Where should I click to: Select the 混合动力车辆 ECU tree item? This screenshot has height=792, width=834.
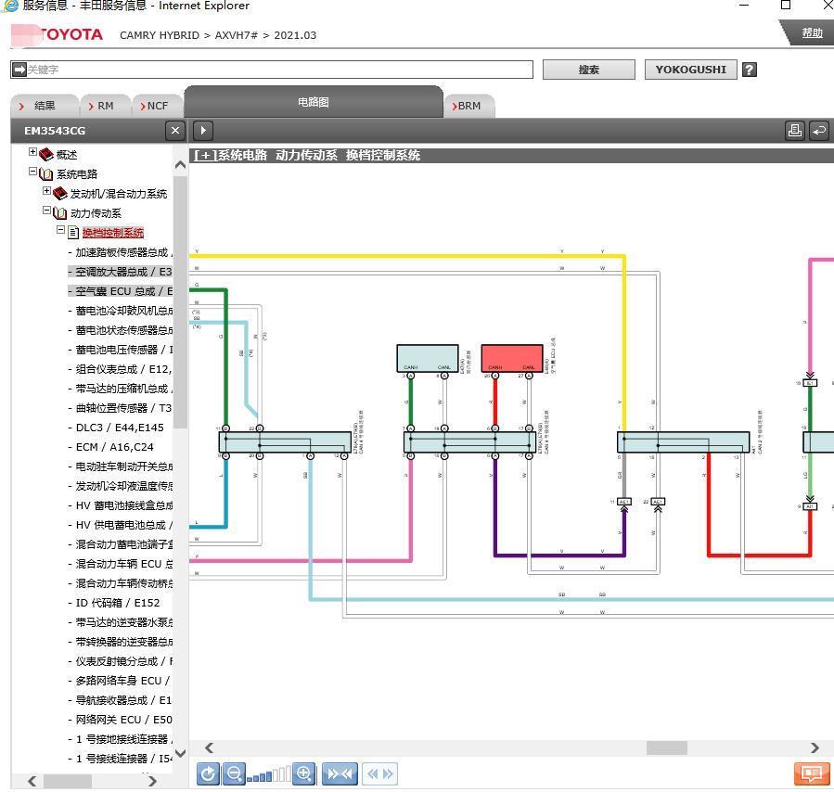click(121, 564)
